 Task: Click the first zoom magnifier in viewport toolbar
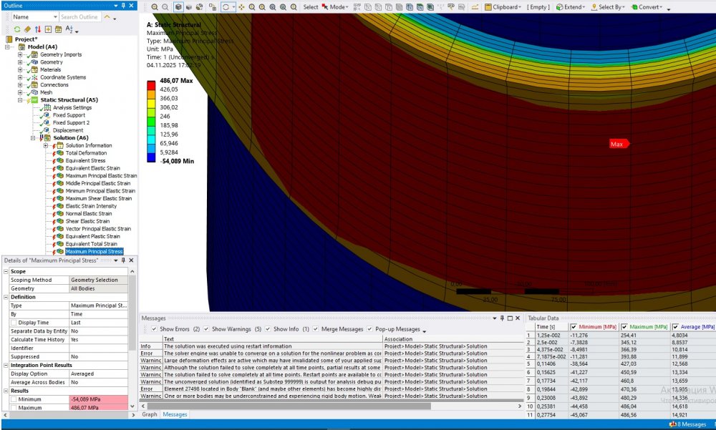coord(155,7)
